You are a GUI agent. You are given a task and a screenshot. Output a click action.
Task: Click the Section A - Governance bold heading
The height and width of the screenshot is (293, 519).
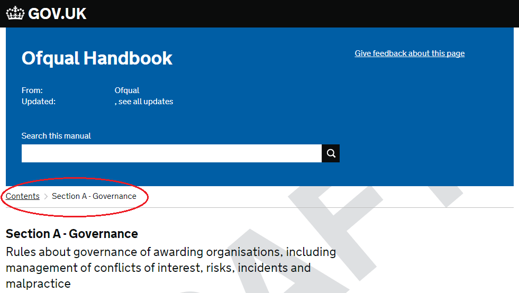click(72, 234)
